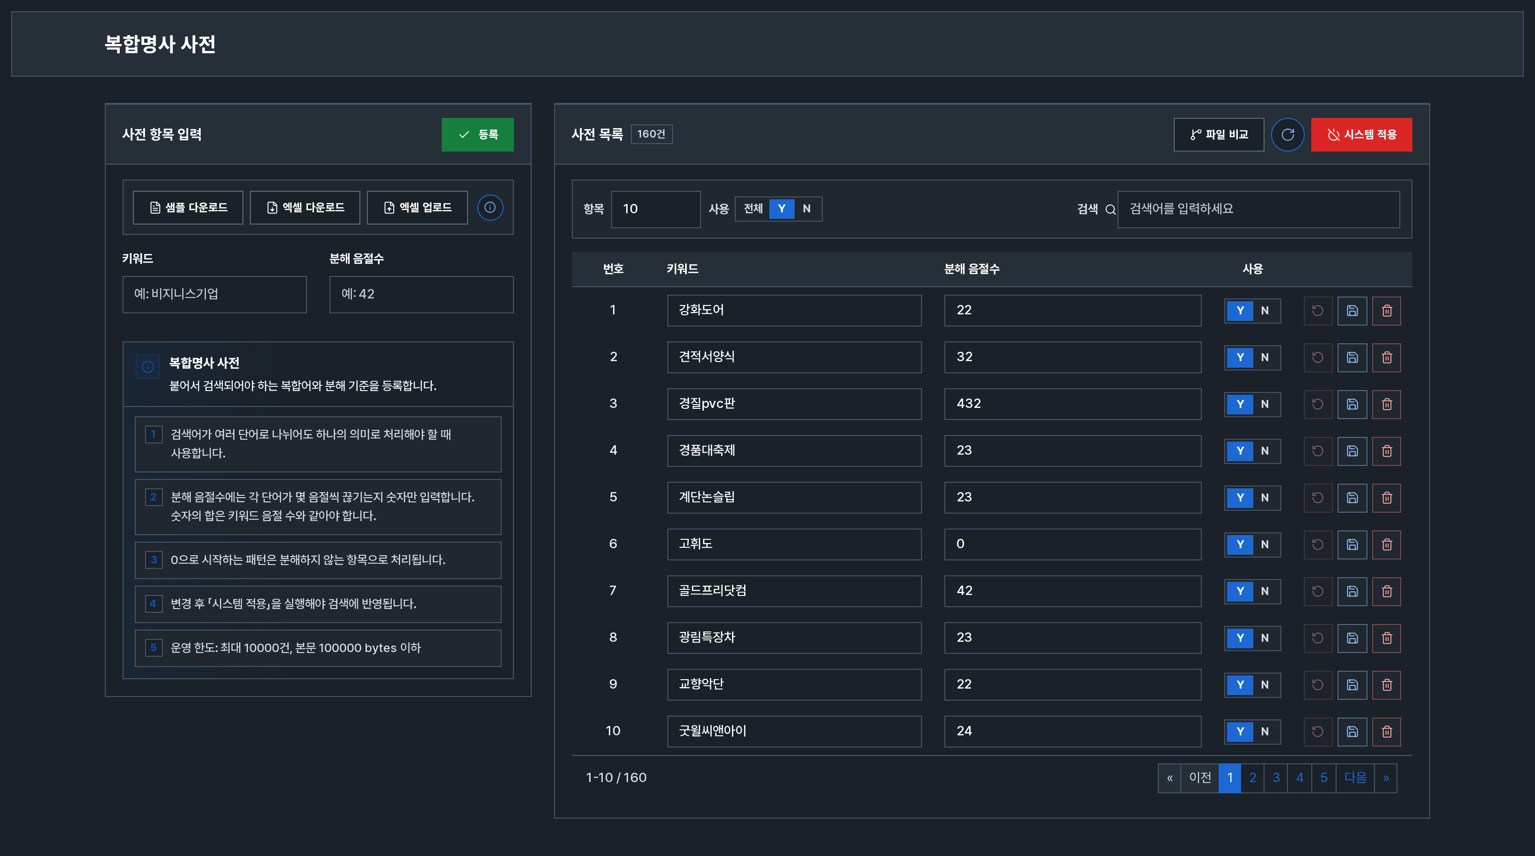1535x856 pixels.
Task: Edit the 고휘도 keyword field
Action: pos(794,544)
